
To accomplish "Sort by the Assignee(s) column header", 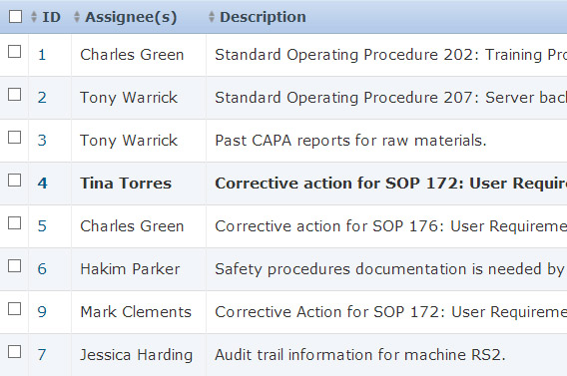I will pos(131,17).
